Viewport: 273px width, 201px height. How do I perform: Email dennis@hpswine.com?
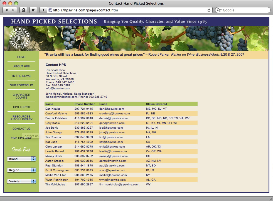tap(113, 118)
